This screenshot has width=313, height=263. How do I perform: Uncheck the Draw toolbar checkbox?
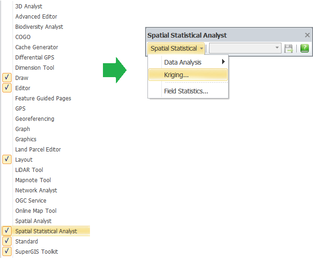pyautogui.click(x=7, y=78)
